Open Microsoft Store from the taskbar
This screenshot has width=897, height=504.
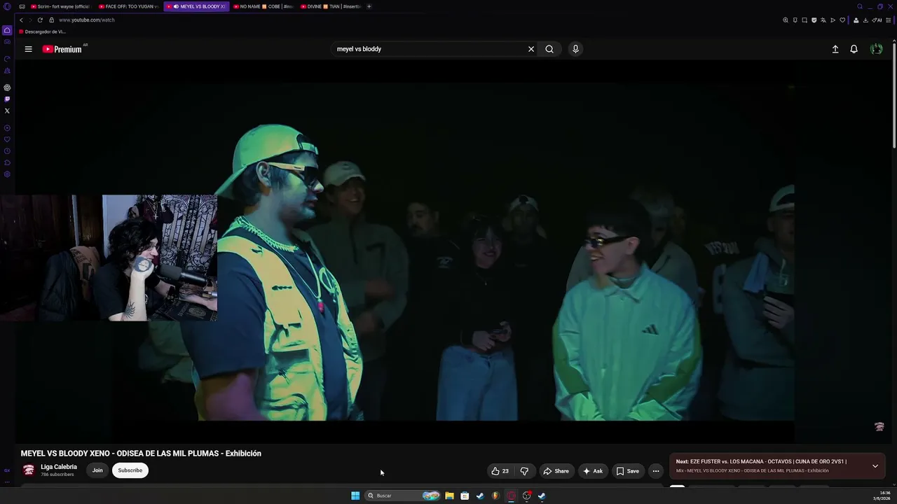(465, 496)
